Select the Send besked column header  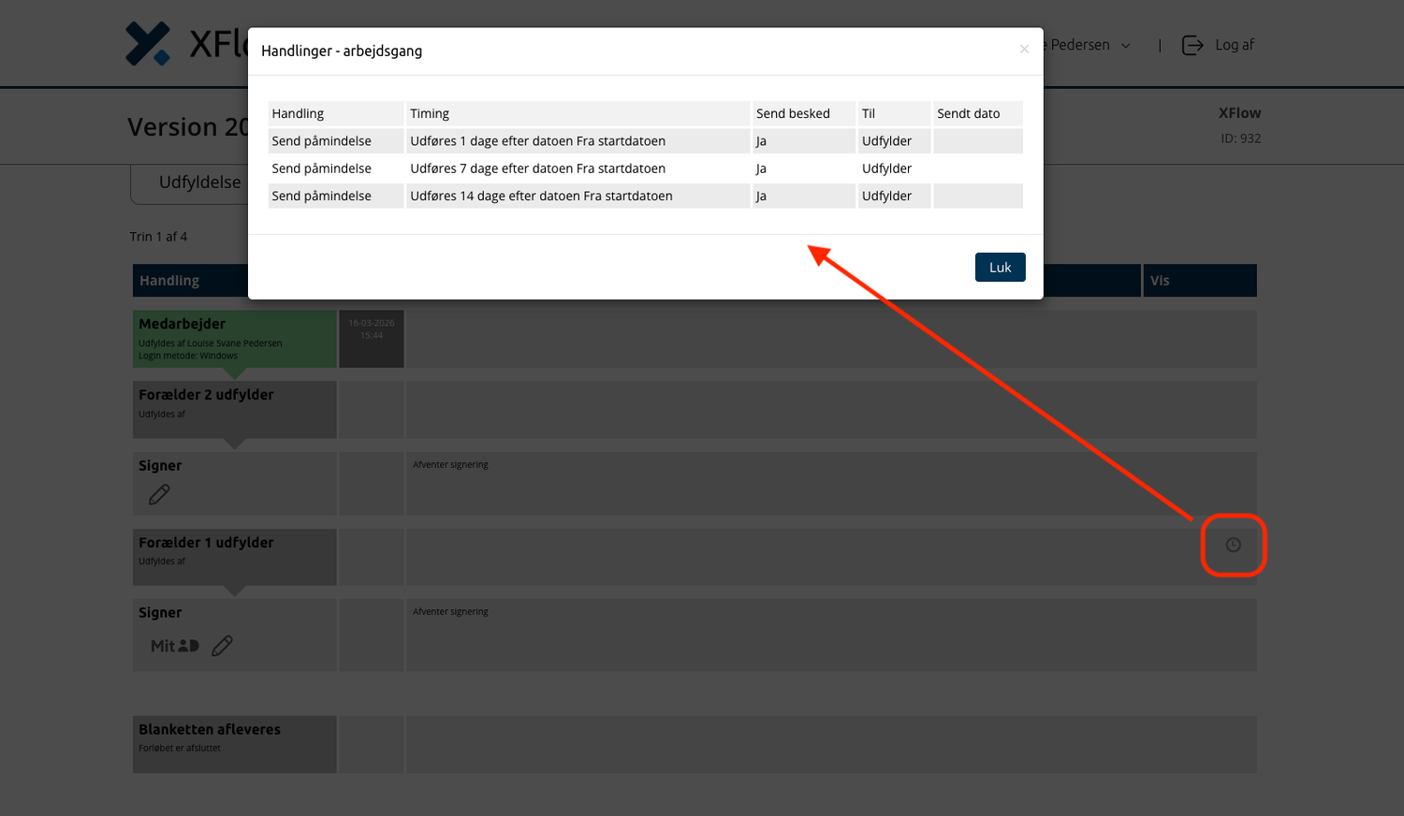click(804, 113)
